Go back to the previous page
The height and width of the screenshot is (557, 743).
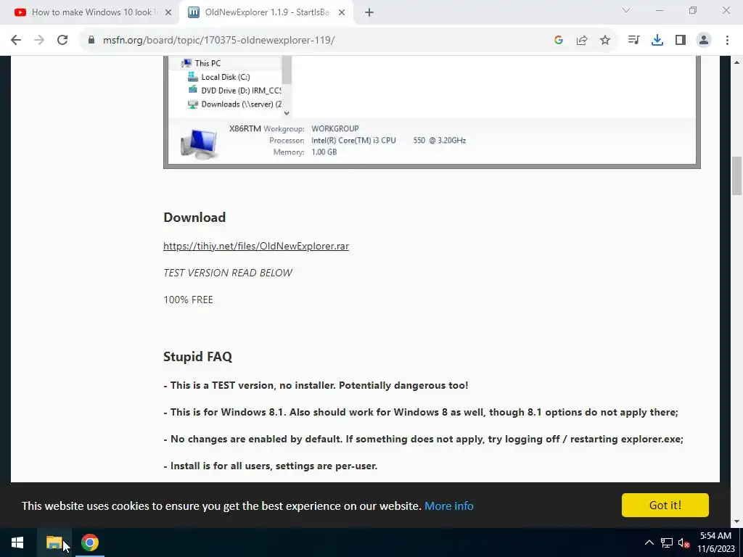pos(16,41)
